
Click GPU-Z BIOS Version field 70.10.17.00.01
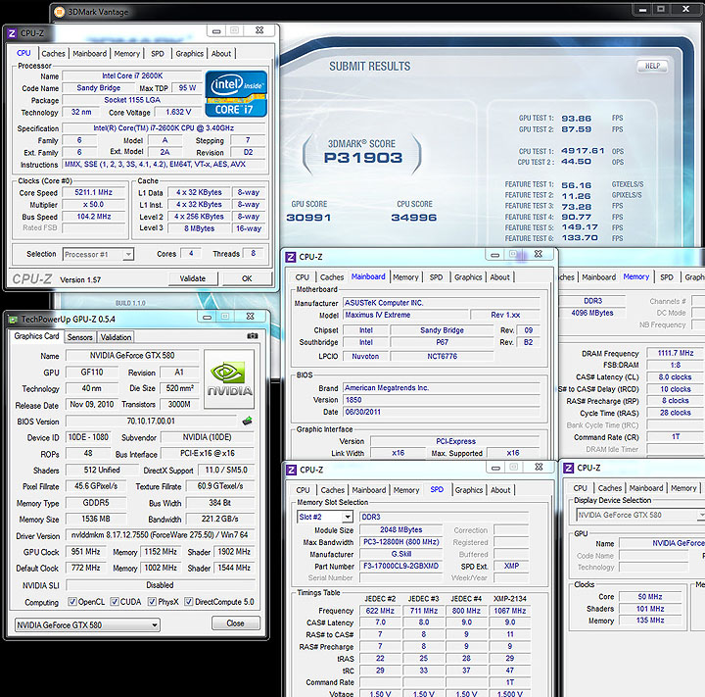pyautogui.click(x=151, y=421)
